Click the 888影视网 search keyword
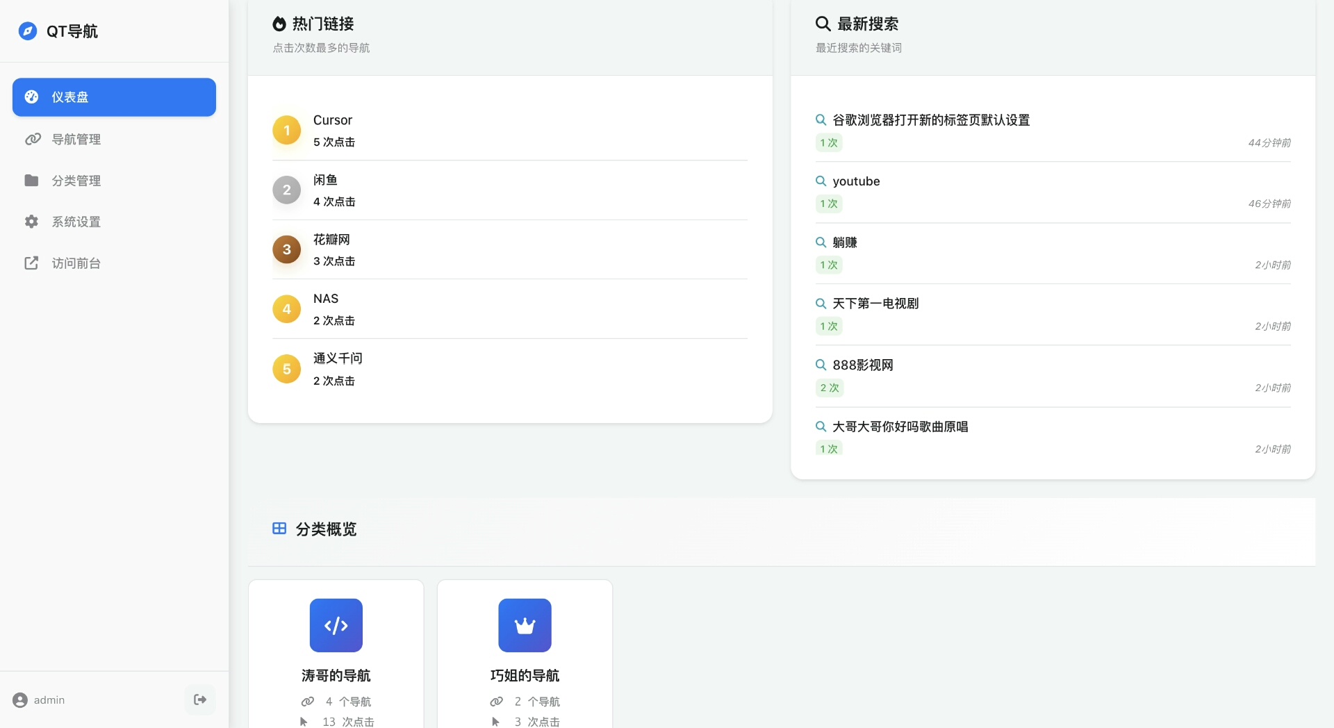The width and height of the screenshot is (1334, 728). point(863,365)
